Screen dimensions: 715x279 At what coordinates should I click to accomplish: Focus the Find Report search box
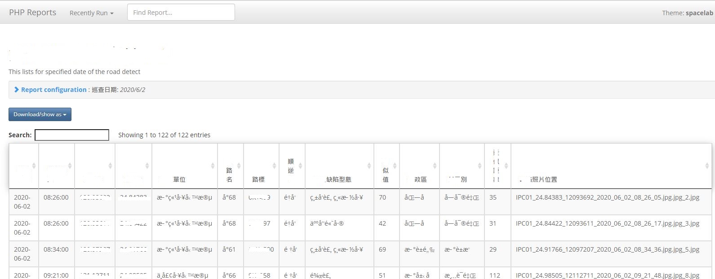tap(181, 13)
